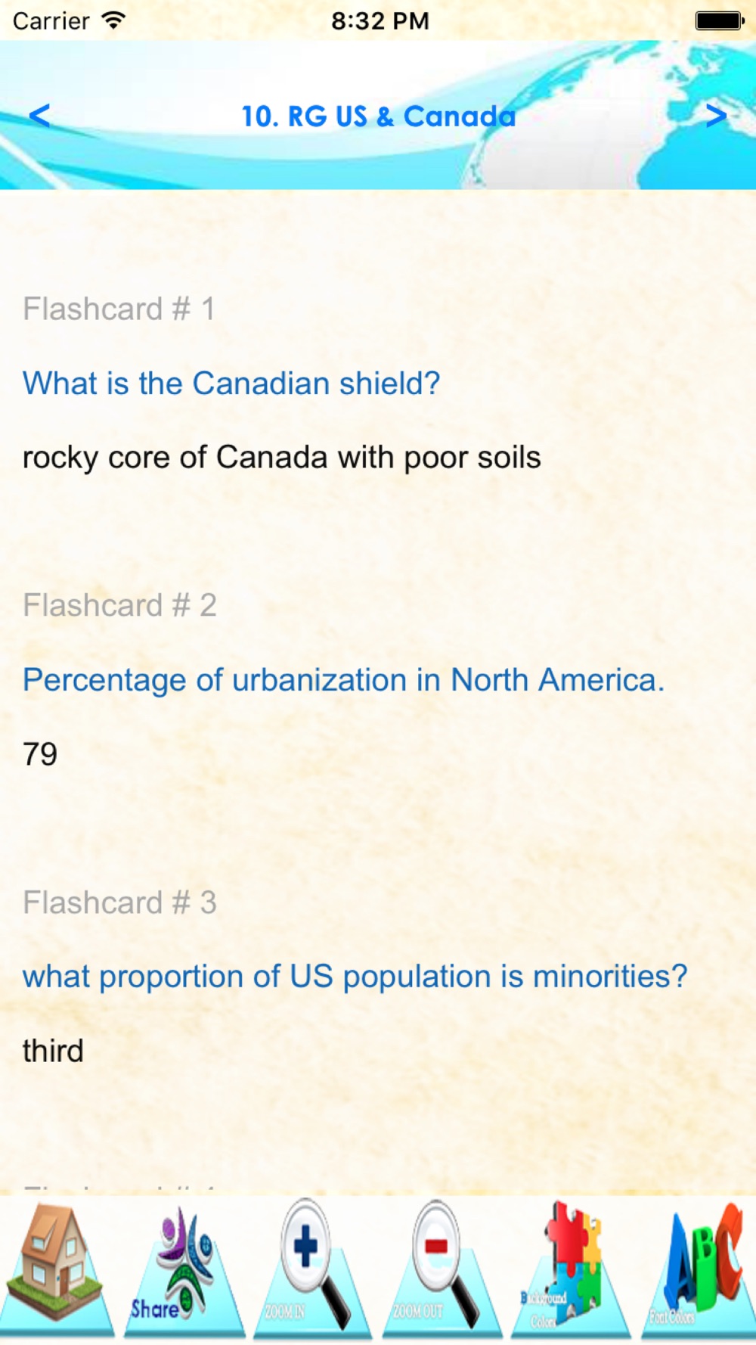Tap the answer 'third'
This screenshot has height=1345, width=756.
point(53,1051)
